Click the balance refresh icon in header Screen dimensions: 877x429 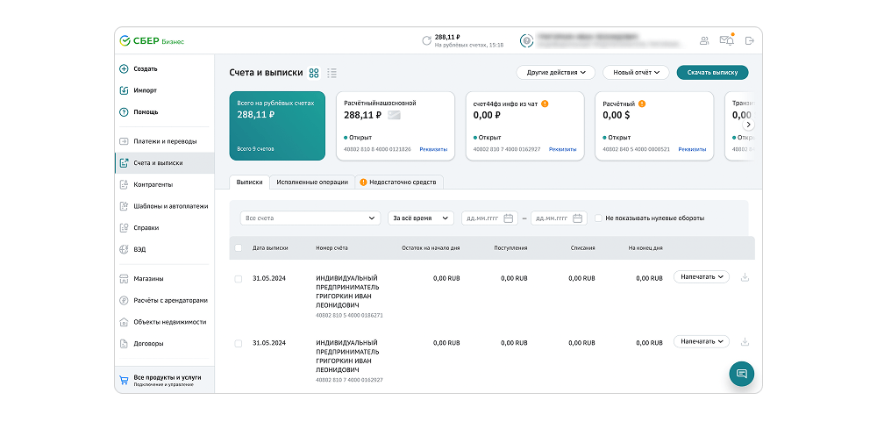coord(426,41)
